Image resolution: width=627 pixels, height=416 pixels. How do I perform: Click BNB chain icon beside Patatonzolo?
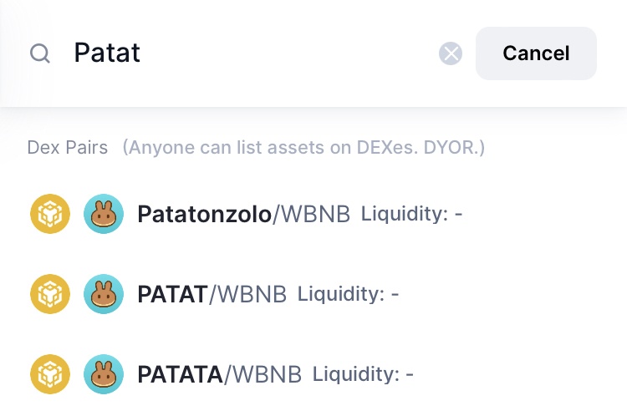pyautogui.click(x=50, y=215)
